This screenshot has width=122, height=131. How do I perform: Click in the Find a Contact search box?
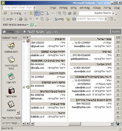[x=91, y=19]
